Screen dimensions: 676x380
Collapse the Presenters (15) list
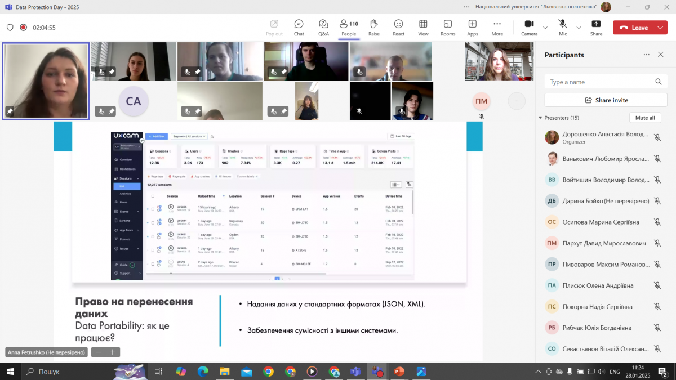540,118
